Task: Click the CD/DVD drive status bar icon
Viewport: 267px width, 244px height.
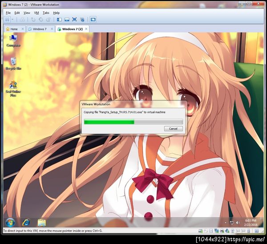Action: (206, 231)
